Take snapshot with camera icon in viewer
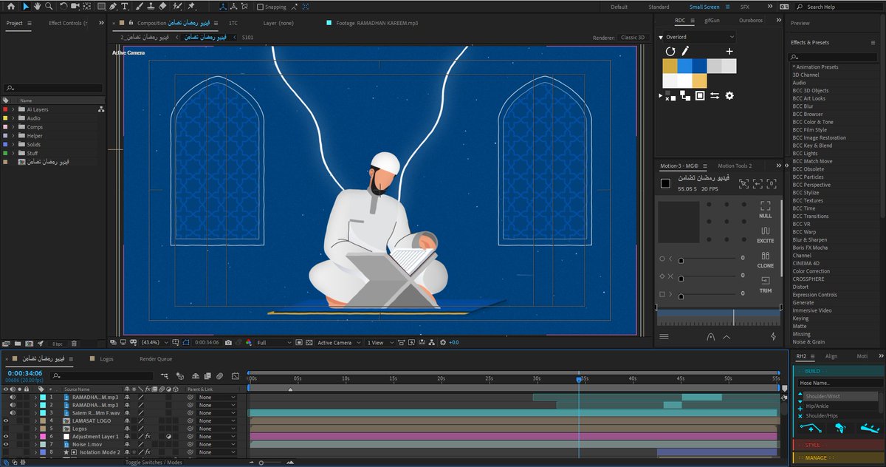 [x=228, y=343]
